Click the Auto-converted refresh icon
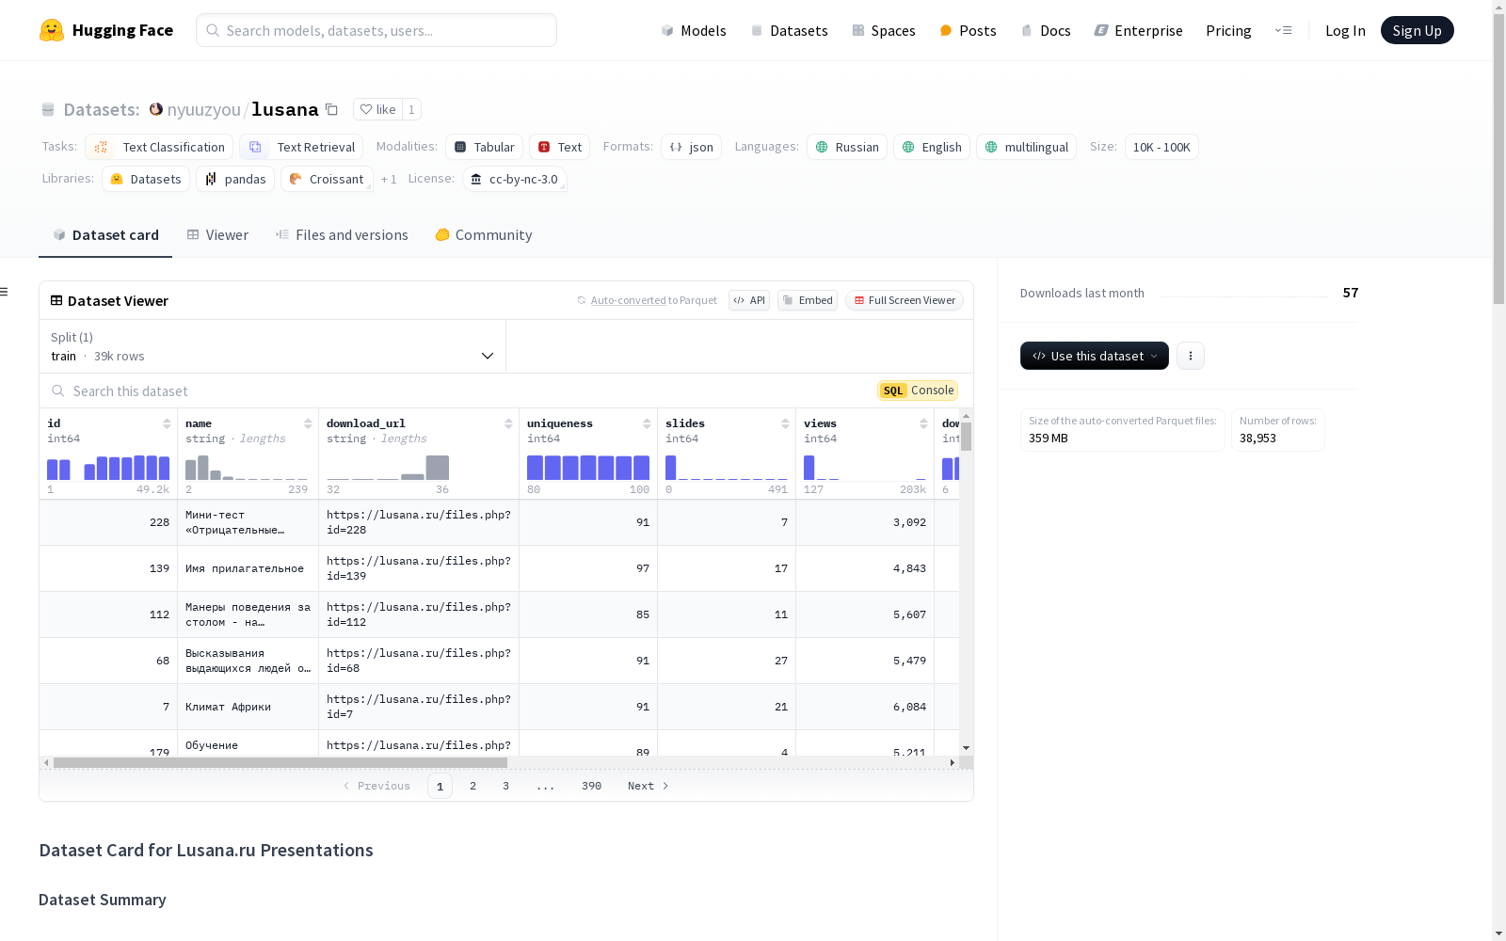The width and height of the screenshot is (1506, 941). coord(582,300)
